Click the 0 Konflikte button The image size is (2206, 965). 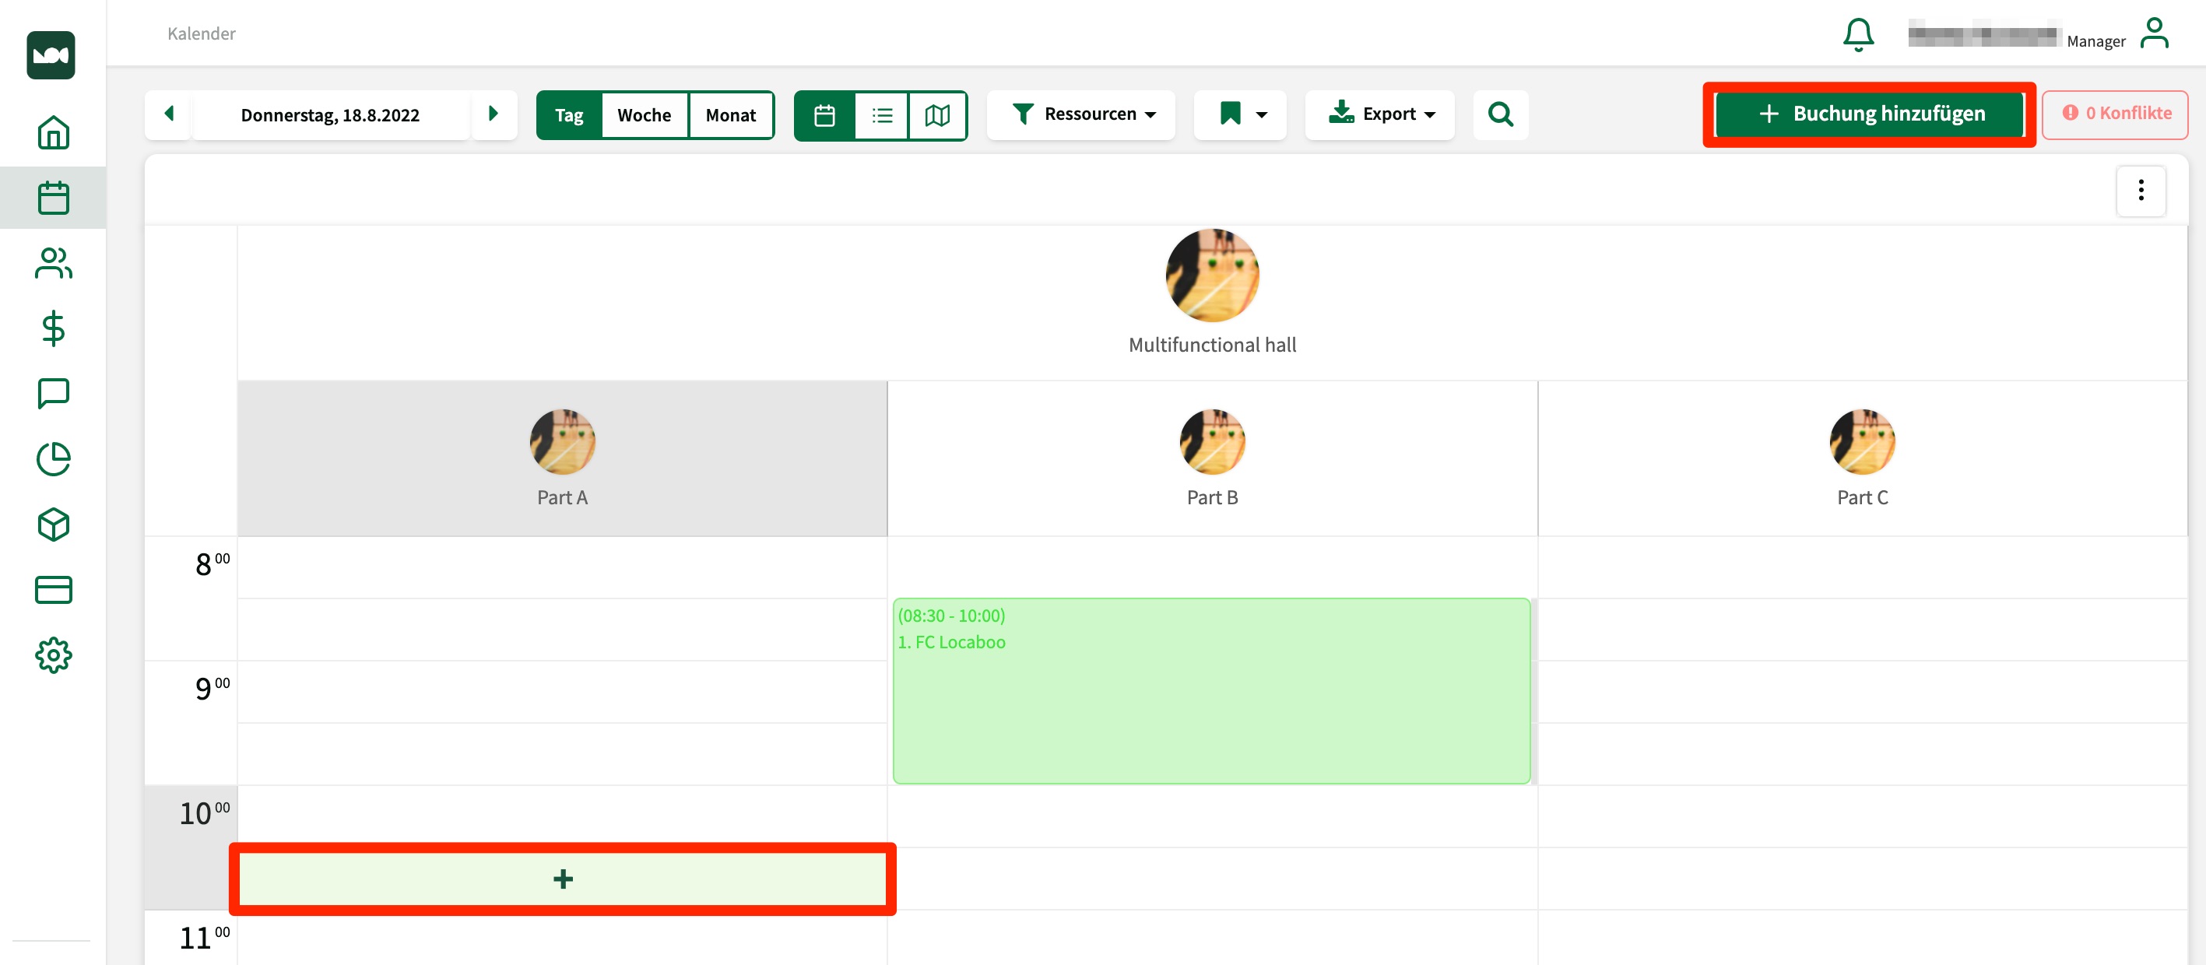(2114, 114)
